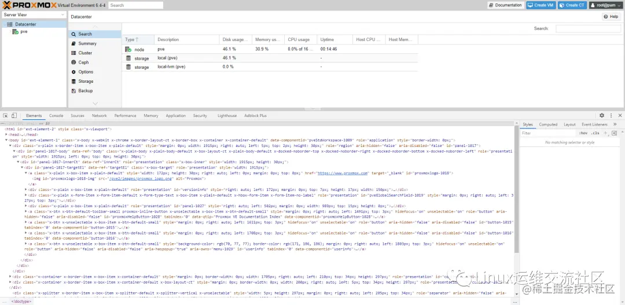The width and height of the screenshot is (625, 305).
Task: Collapse the Datacenter tree node arrow
Action: click(x=5, y=24)
